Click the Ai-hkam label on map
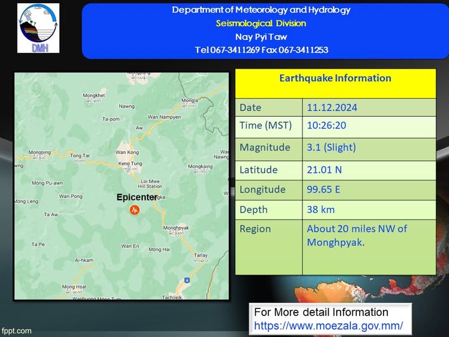This screenshot has width=449, height=337. click(84, 260)
